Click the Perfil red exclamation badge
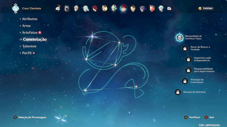 pos(34,53)
